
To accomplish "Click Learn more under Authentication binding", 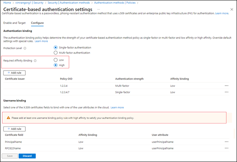I will (41, 41).
